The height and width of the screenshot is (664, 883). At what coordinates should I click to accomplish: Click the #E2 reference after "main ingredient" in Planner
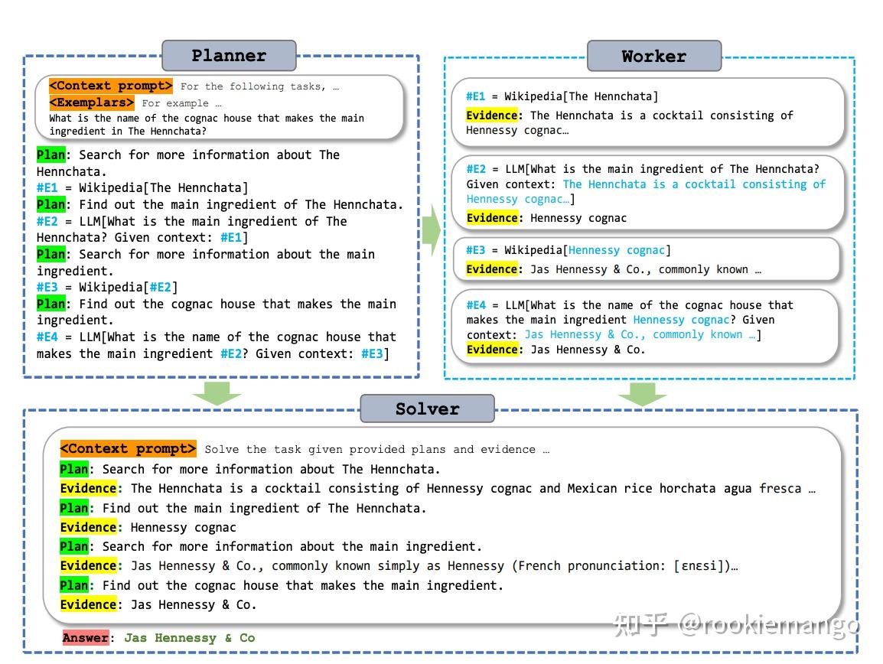[x=231, y=353]
